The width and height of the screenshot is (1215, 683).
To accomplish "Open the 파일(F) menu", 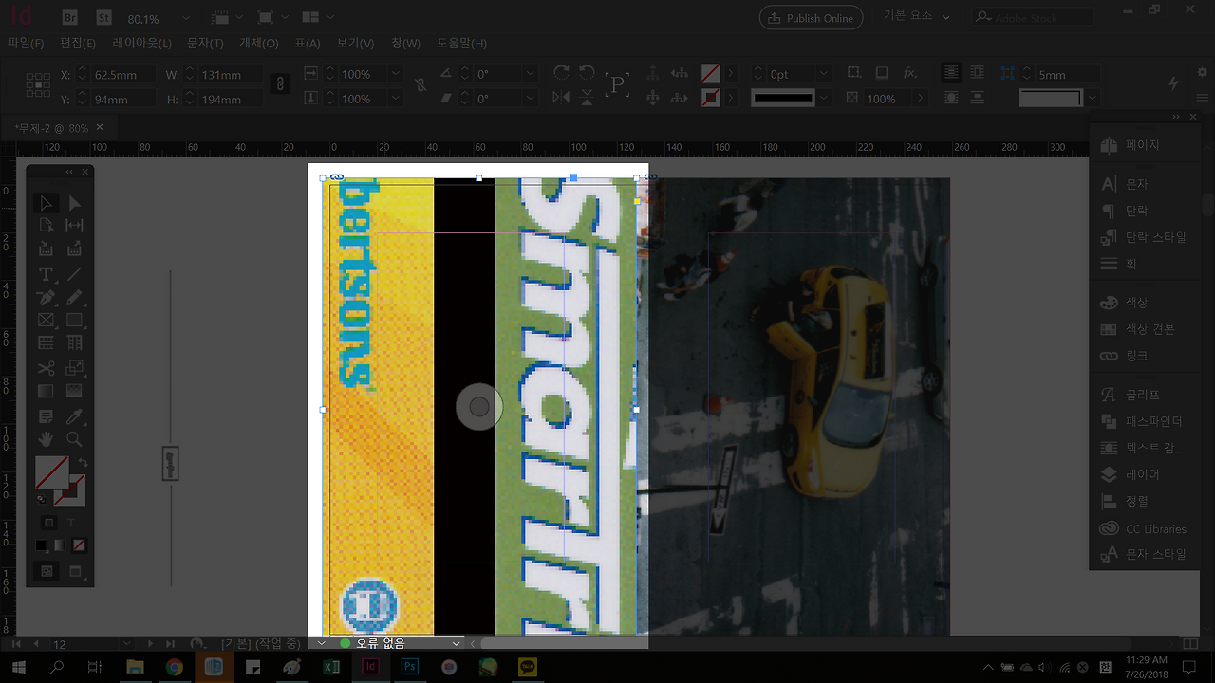I will point(26,44).
